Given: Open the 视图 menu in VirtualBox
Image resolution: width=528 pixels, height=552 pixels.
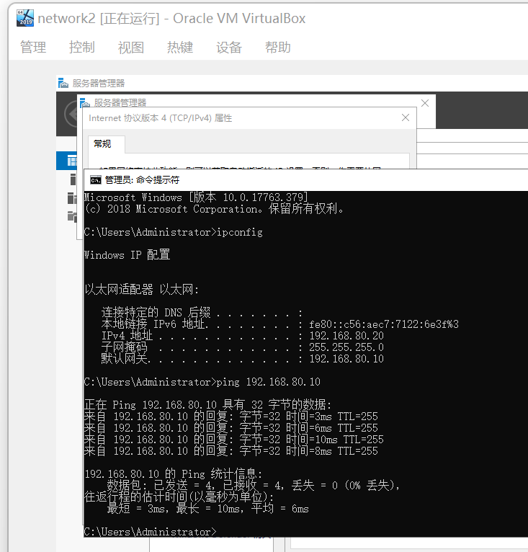Looking at the screenshot, I should pos(131,47).
